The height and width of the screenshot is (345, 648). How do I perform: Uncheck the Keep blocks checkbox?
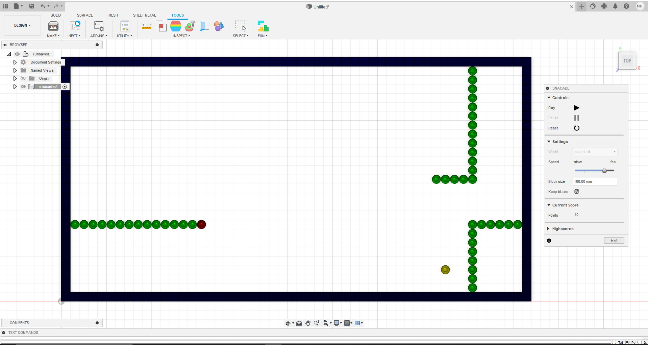pos(577,192)
